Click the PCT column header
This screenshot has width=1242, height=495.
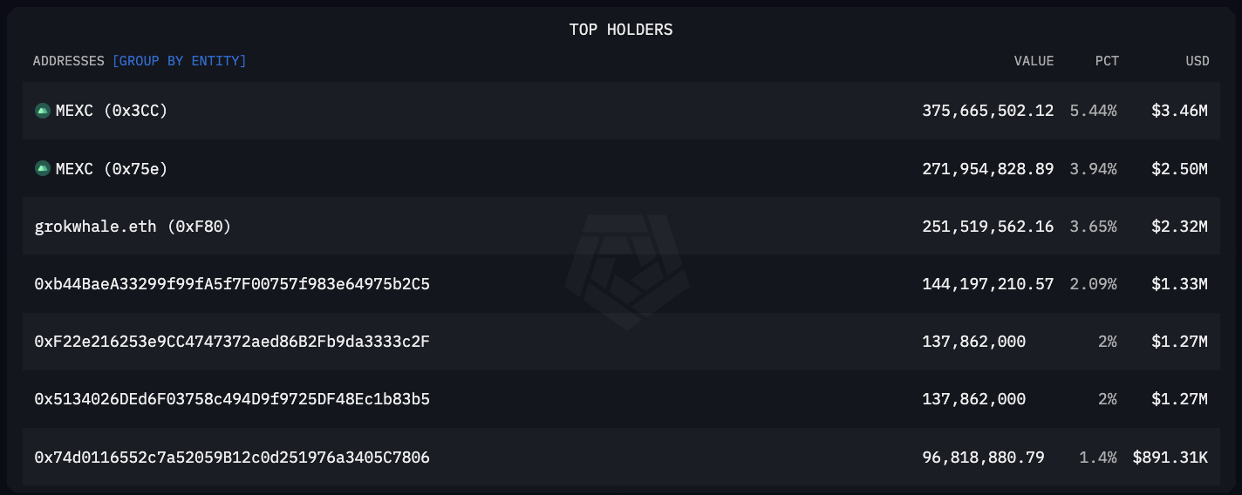click(x=1107, y=61)
